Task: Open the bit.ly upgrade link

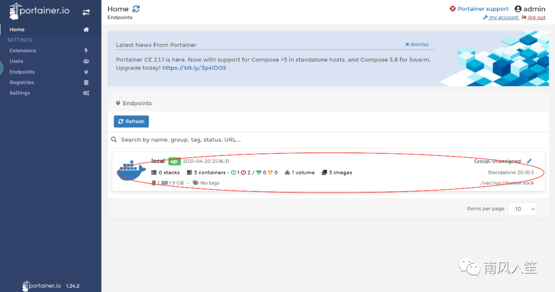Action: tap(194, 68)
